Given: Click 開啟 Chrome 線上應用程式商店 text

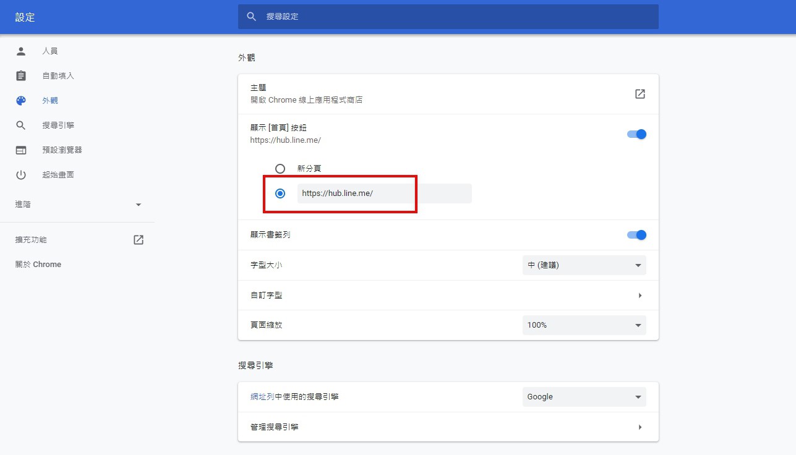Looking at the screenshot, I should tap(307, 100).
